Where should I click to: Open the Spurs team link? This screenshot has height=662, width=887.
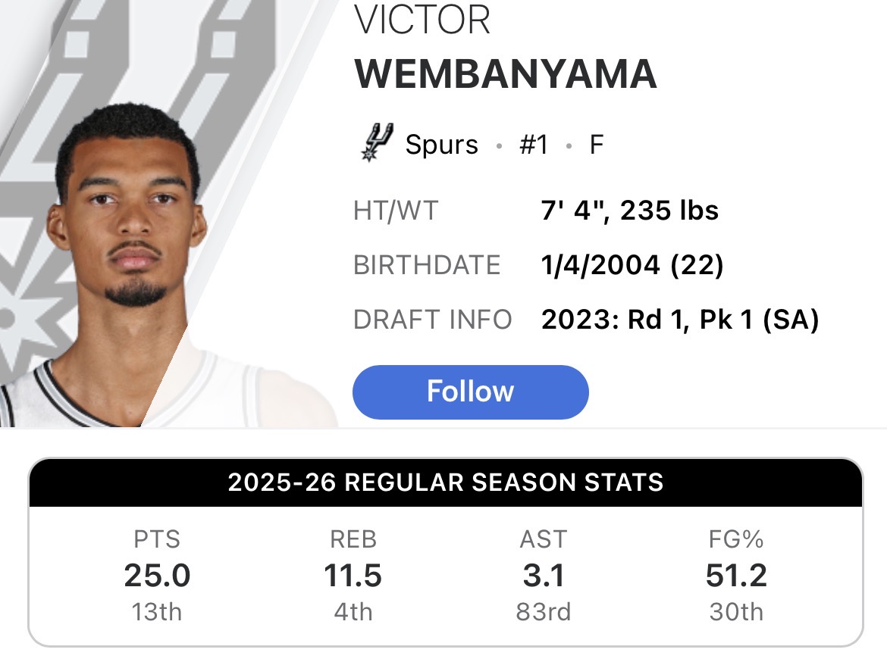click(x=441, y=144)
